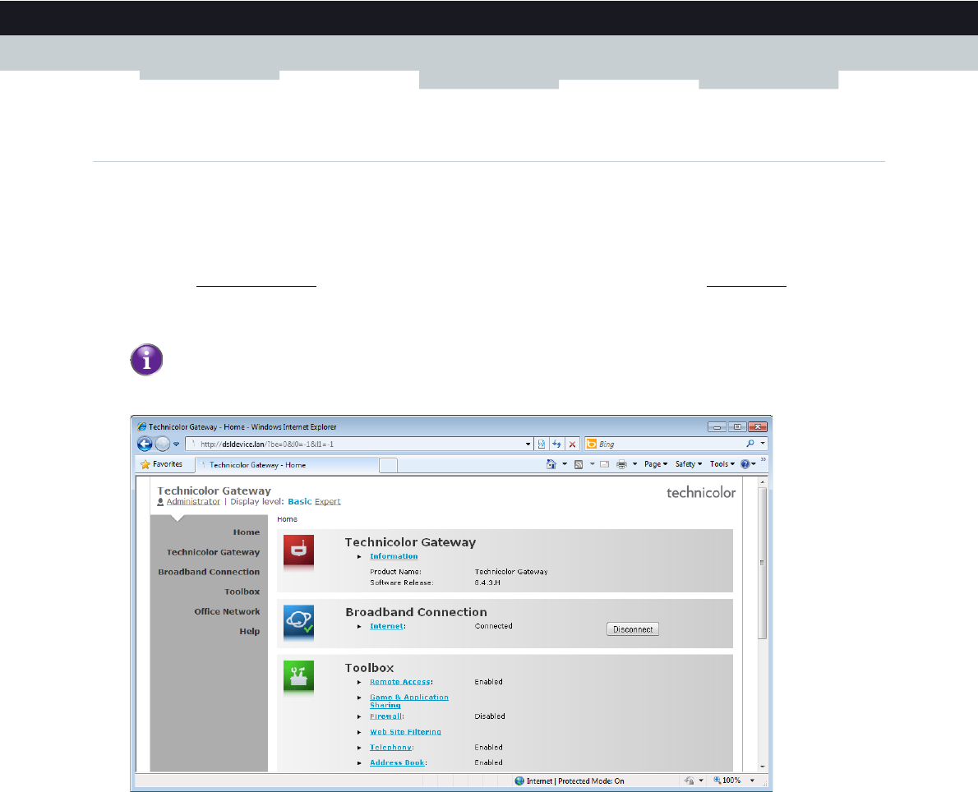This screenshot has height=792, width=978.
Task: Click the Administrator user link
Action: point(193,501)
